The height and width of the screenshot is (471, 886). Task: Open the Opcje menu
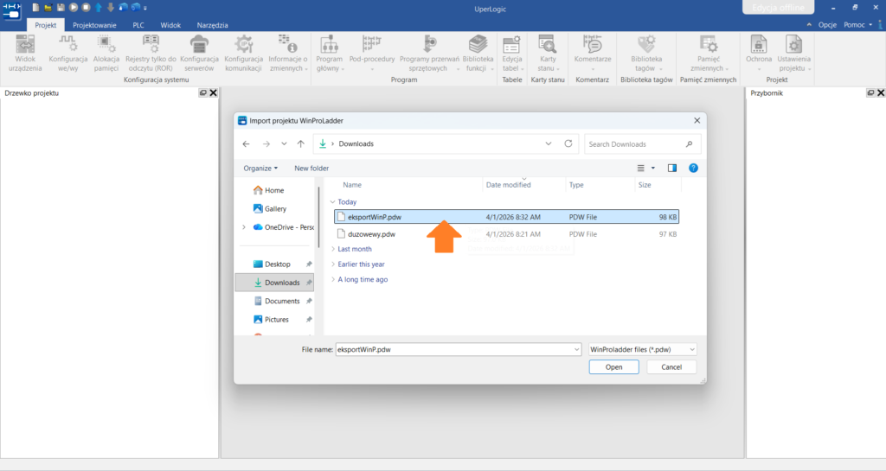827,25
